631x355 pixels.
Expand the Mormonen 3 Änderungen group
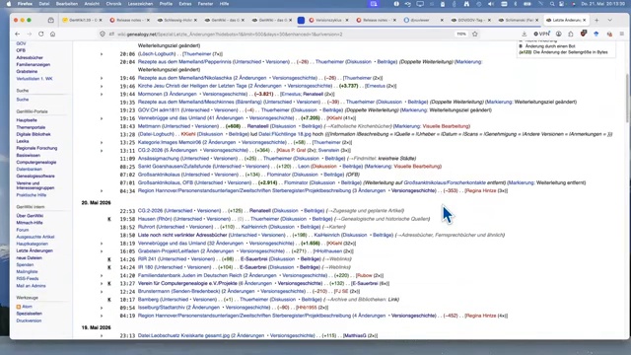coord(102,95)
